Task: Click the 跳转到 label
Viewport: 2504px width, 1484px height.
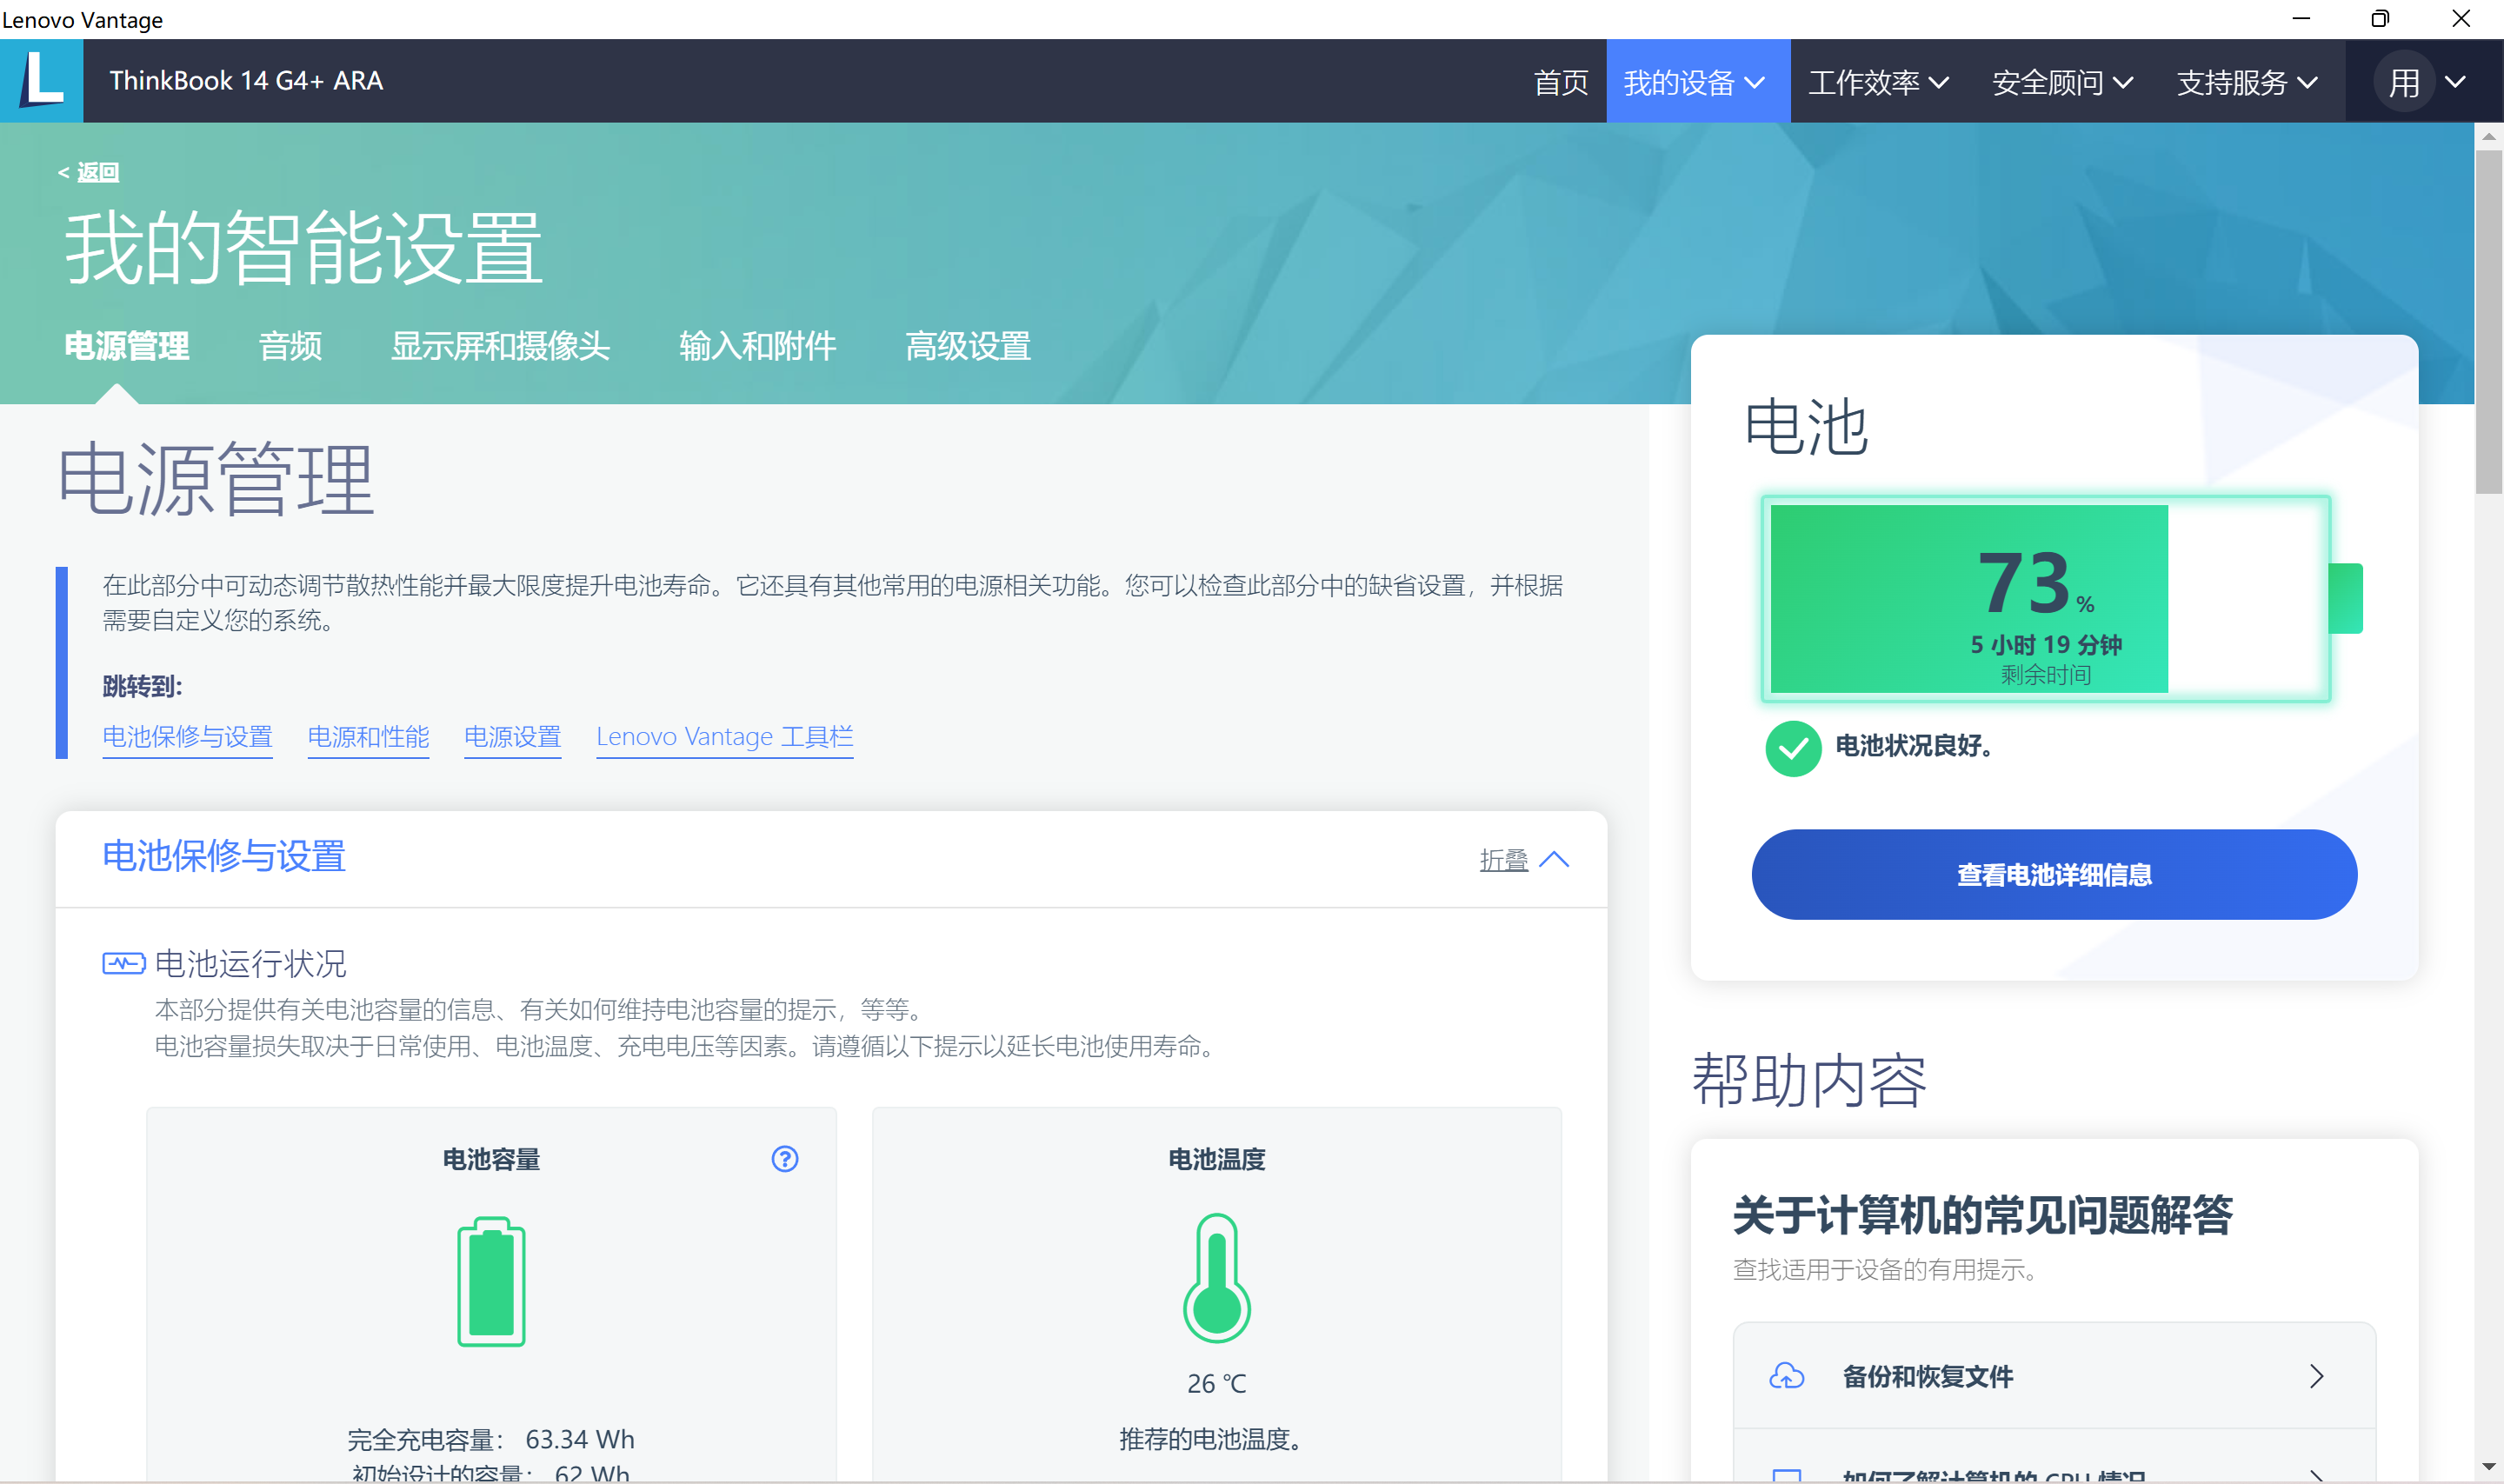Action: tap(143, 687)
